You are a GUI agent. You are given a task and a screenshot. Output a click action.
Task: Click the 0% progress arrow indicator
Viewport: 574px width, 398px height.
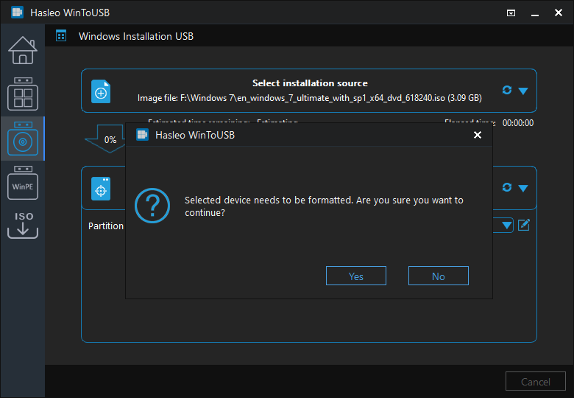[106, 139]
